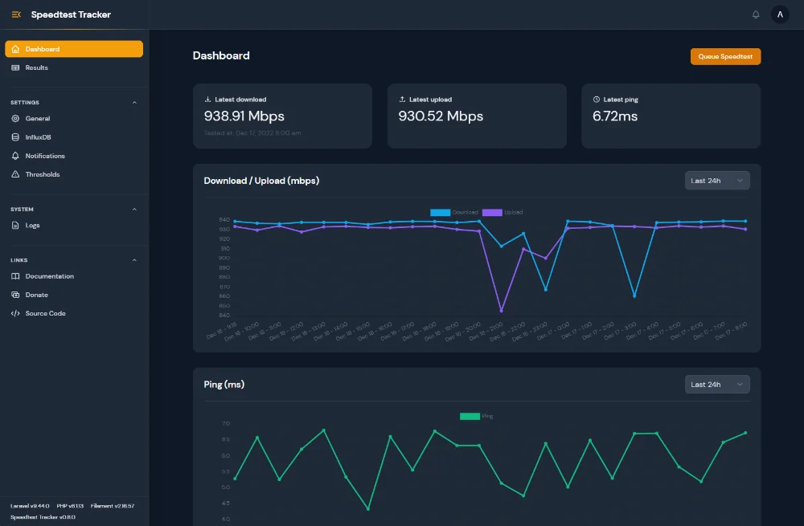Click the Logs document icon
804x526 pixels.
(x=15, y=226)
